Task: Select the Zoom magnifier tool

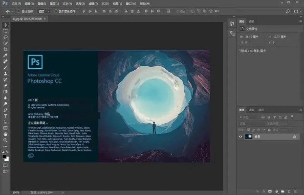Action: click(5, 140)
